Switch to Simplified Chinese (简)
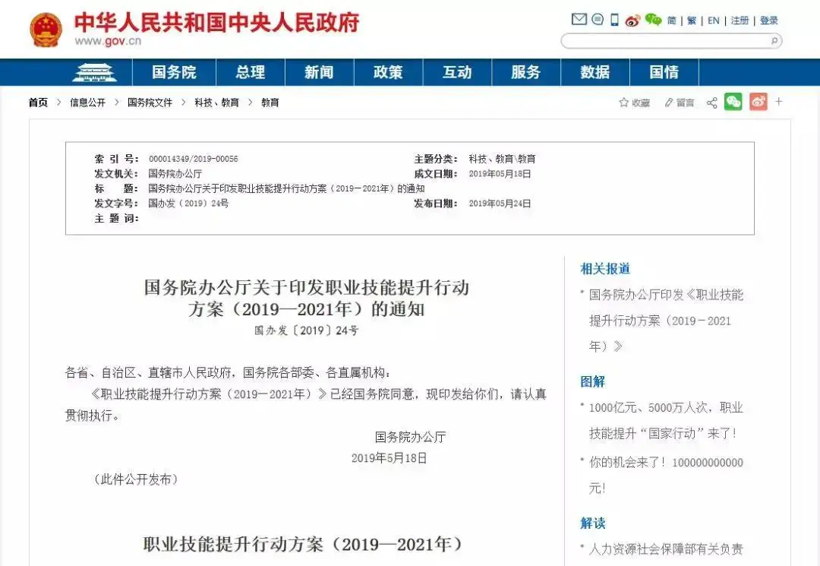Viewport: 820px width, 566px height. click(672, 21)
